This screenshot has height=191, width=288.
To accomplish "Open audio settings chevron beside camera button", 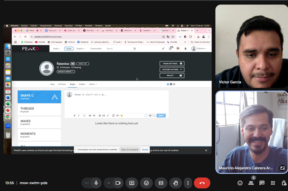I will [x=109, y=183].
